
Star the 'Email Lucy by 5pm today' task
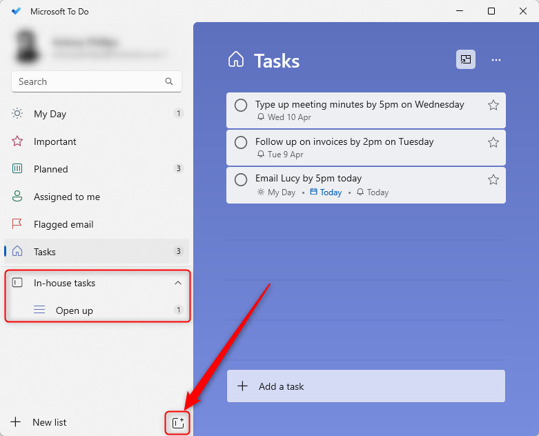[x=493, y=180]
